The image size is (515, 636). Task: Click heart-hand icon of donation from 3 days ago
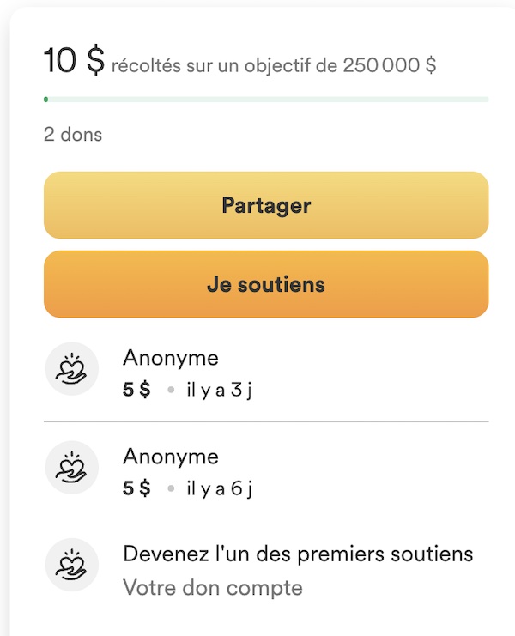coord(72,368)
